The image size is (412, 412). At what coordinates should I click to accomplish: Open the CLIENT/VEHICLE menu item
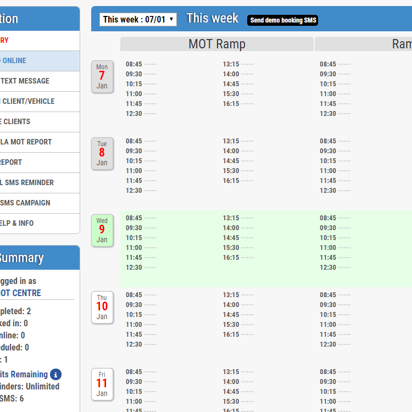[x=40, y=102]
